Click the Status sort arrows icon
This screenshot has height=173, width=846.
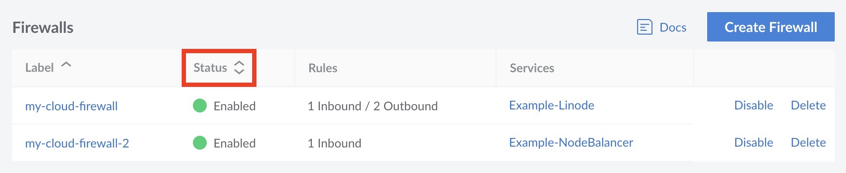(239, 67)
